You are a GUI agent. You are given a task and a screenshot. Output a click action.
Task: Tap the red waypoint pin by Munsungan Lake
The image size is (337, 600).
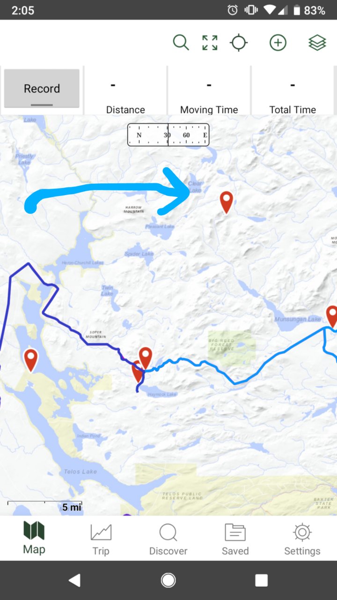point(332,316)
